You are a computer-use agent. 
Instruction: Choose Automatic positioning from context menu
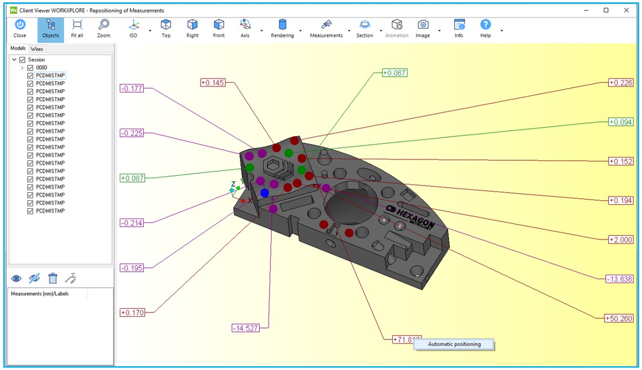click(454, 344)
